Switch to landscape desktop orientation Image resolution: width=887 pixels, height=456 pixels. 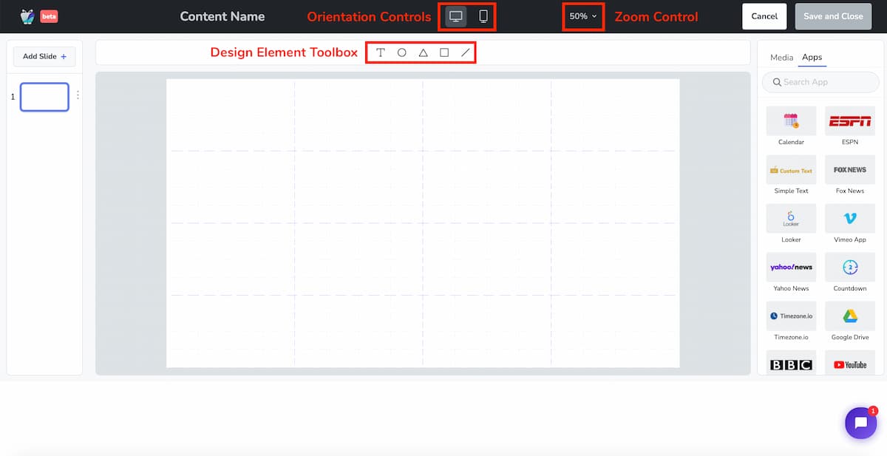coord(456,16)
